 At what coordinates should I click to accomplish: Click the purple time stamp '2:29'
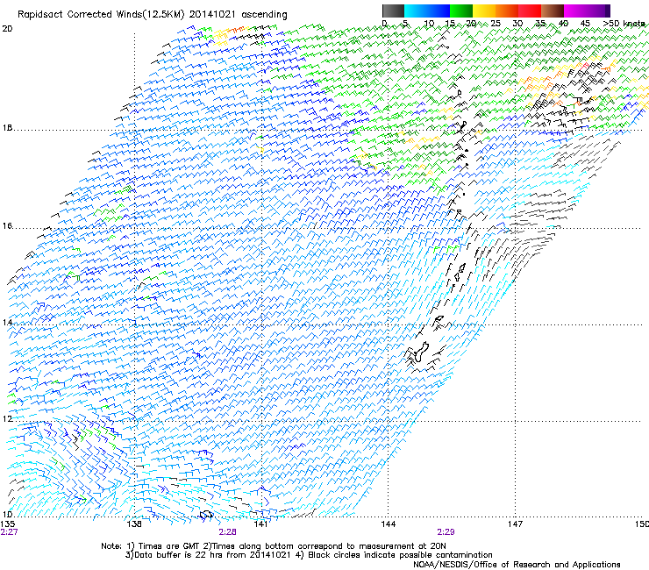tap(446, 532)
